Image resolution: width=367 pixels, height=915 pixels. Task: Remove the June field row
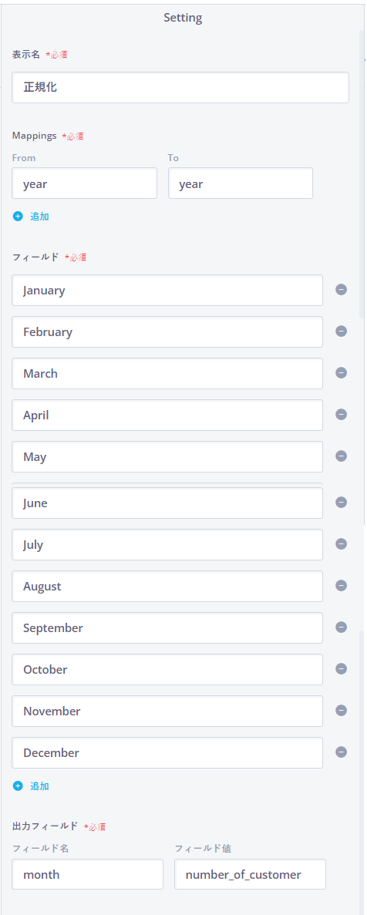[x=342, y=503]
